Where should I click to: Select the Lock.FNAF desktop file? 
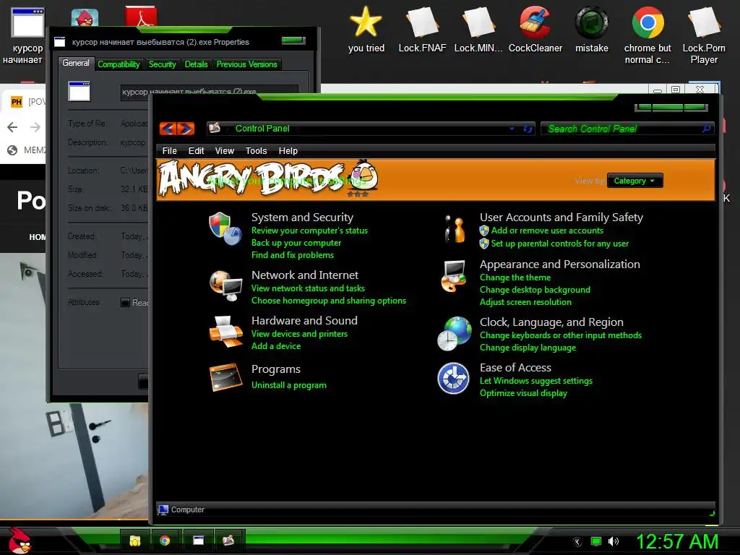tap(422, 29)
